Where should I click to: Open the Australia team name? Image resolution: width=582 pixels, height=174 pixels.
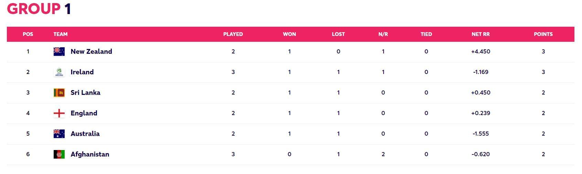[x=85, y=134]
